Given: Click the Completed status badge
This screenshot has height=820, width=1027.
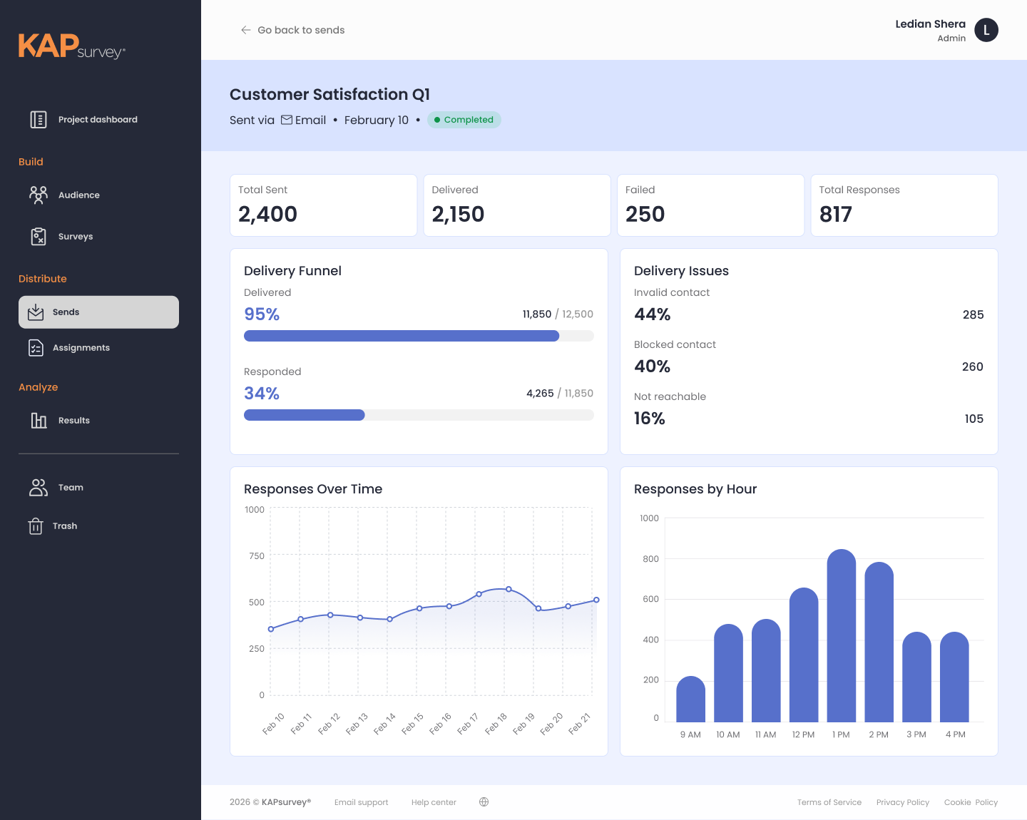Looking at the screenshot, I should click(x=464, y=120).
